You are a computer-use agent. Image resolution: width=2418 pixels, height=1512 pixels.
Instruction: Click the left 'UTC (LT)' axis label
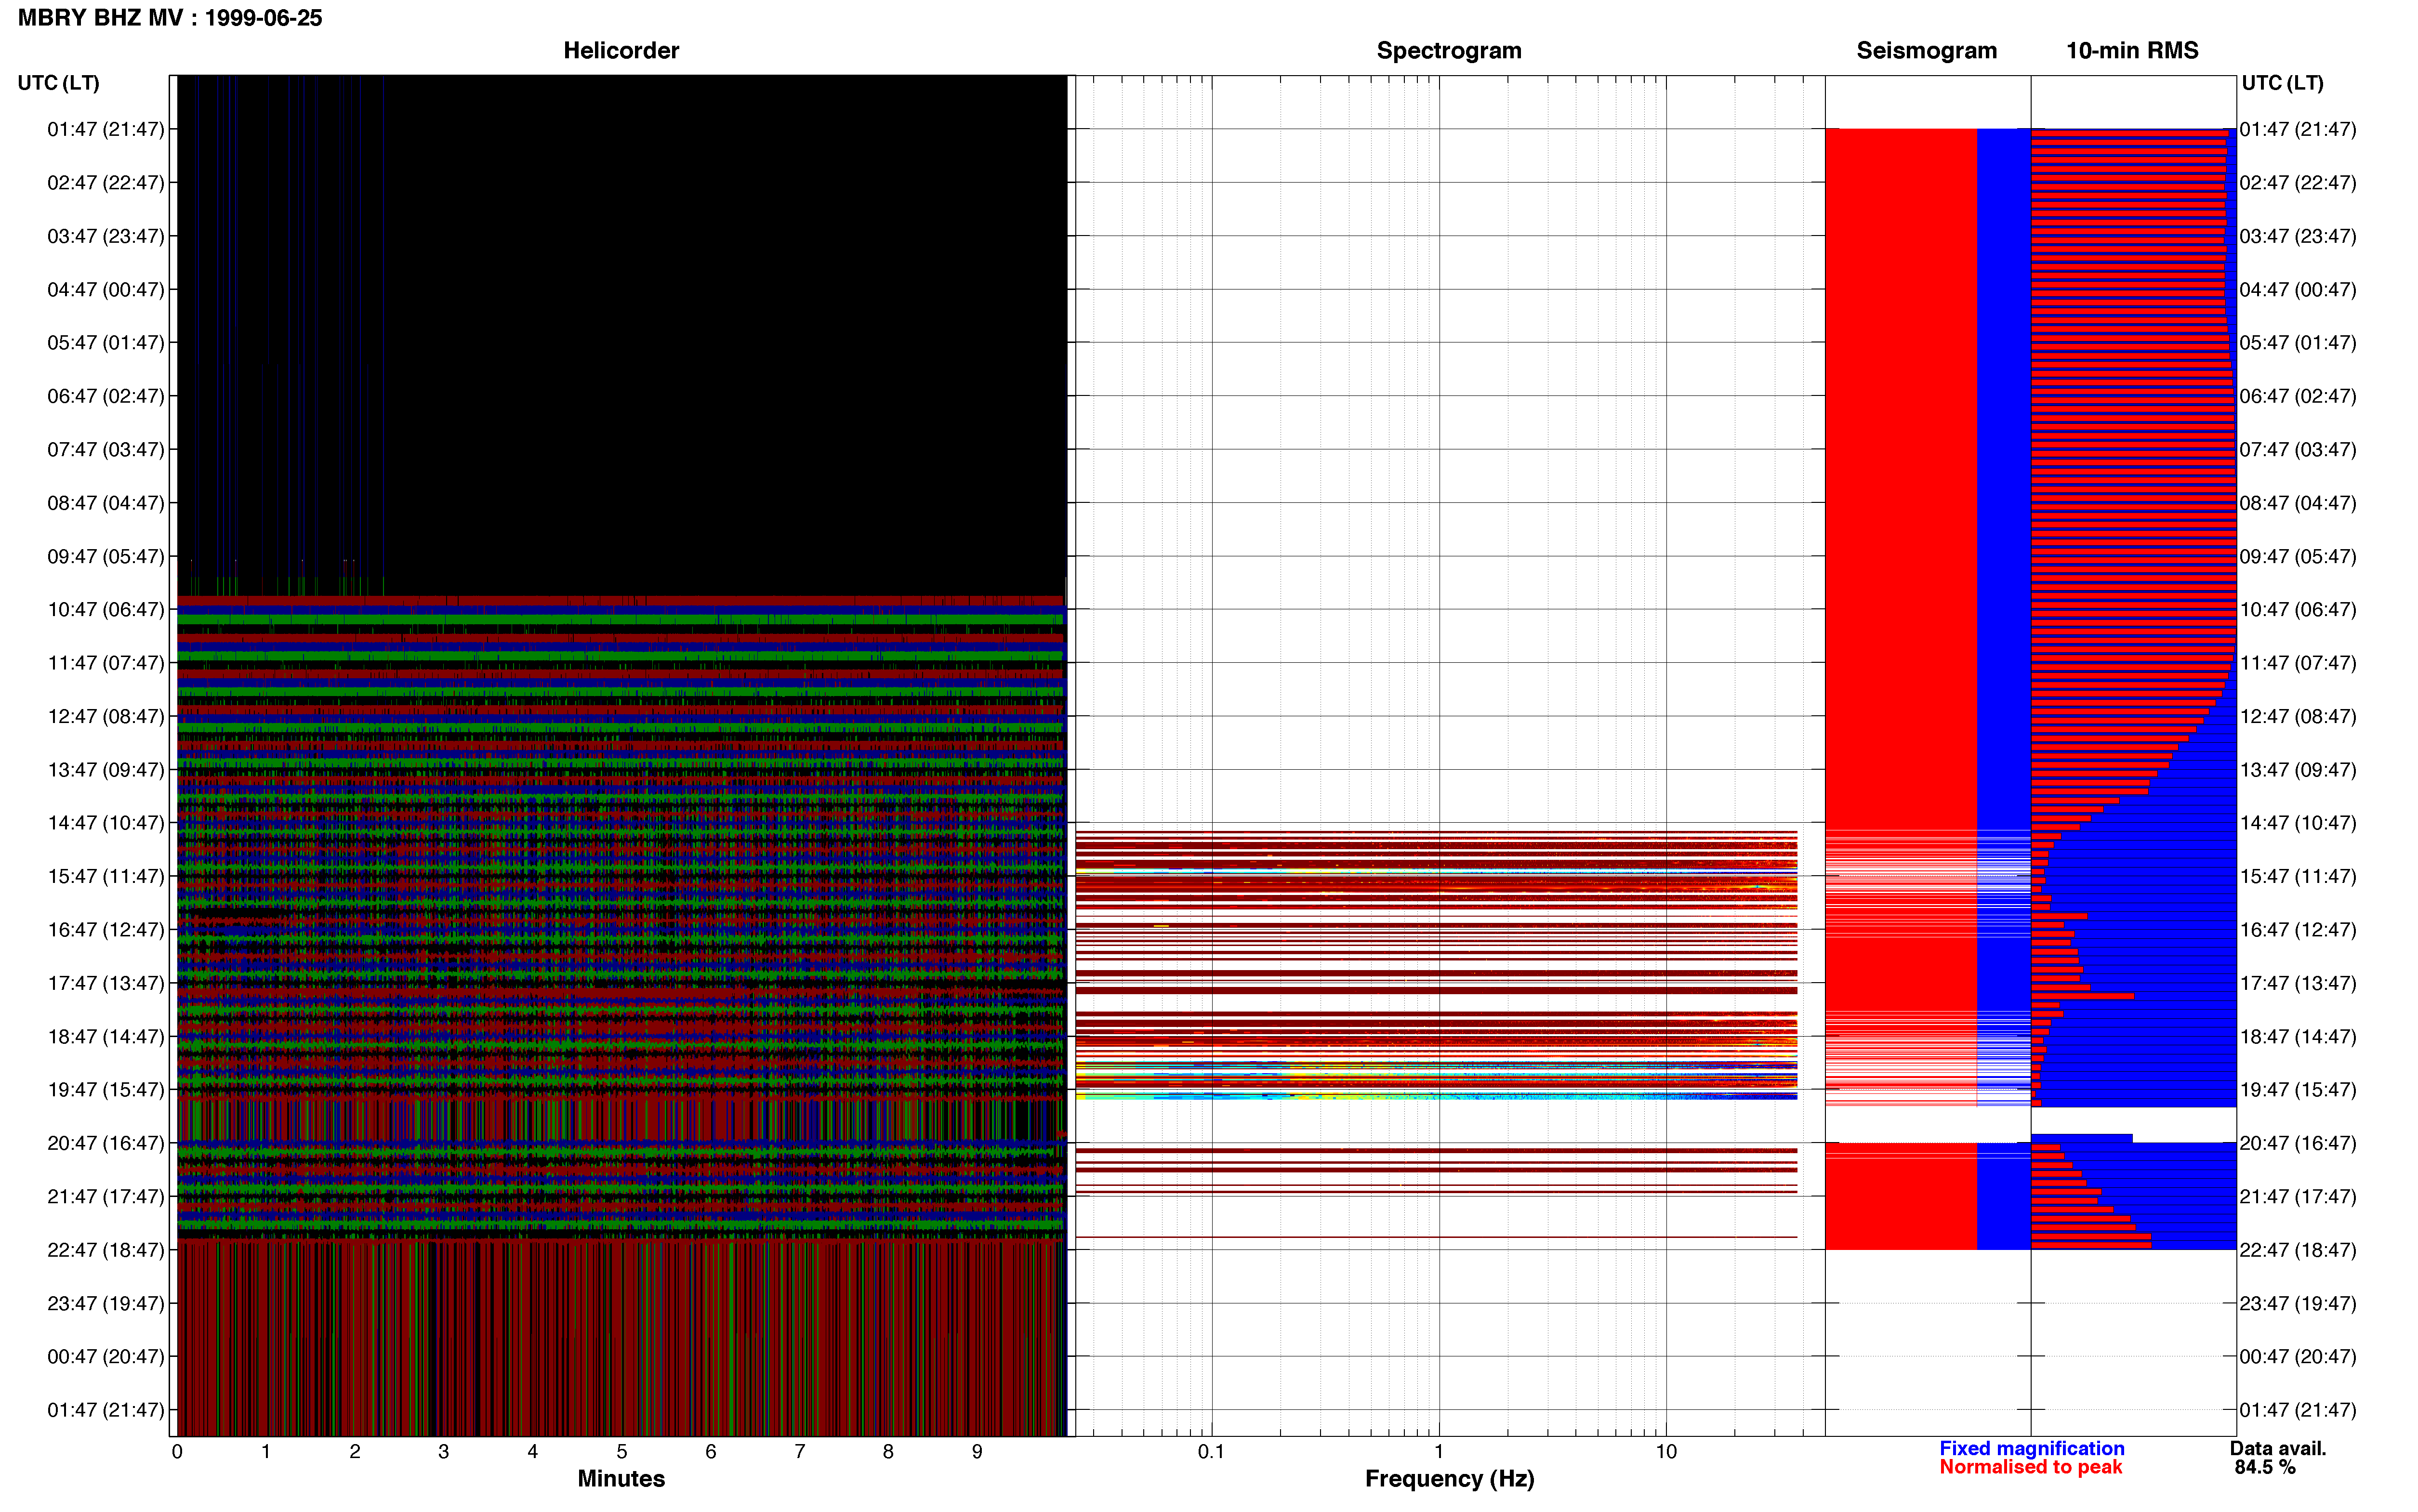click(x=58, y=83)
